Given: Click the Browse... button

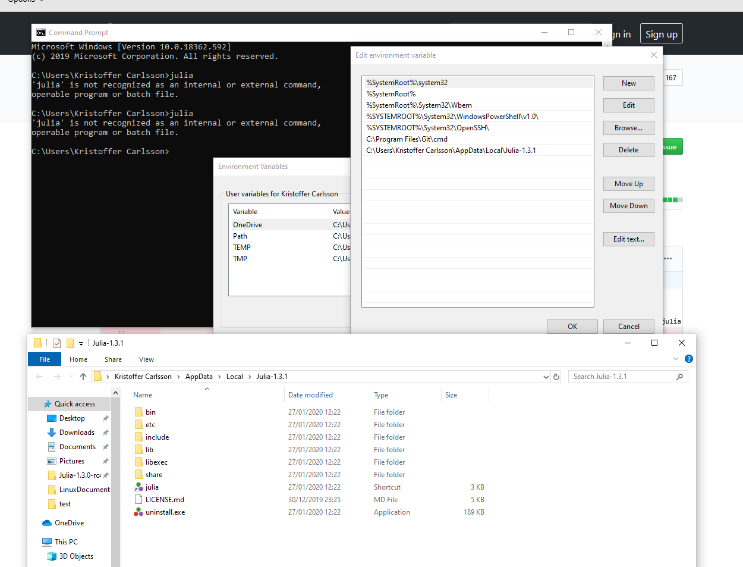Looking at the screenshot, I should coord(628,128).
